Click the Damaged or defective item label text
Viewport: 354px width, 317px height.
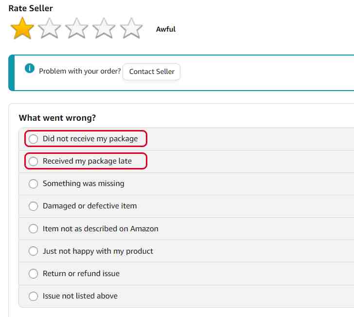89,206
